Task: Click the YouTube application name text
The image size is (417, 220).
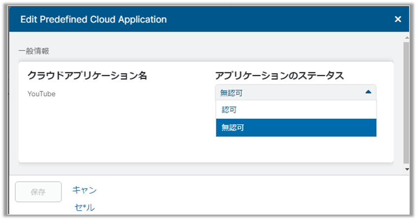Action: tap(41, 94)
